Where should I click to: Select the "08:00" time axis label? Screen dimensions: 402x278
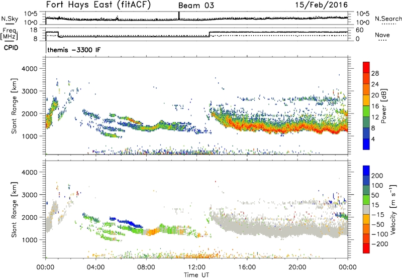pos(146,267)
